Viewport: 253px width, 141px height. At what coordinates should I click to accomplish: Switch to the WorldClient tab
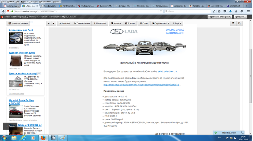coord(233,6)
